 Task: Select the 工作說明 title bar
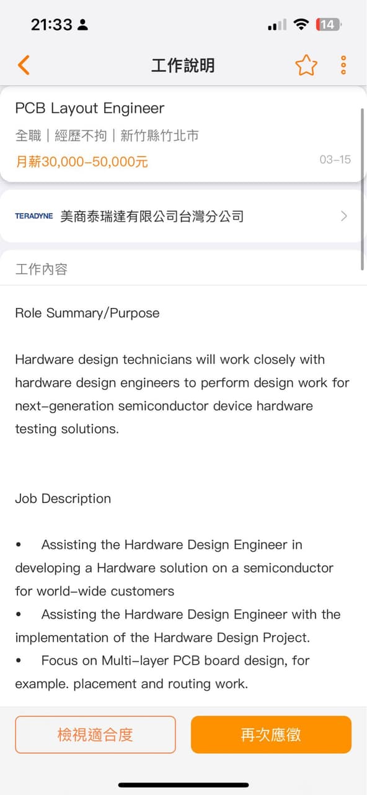[x=182, y=64]
